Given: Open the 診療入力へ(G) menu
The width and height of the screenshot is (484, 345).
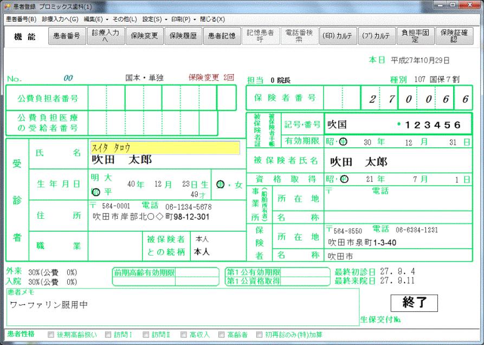Looking at the screenshot, I should coord(60,19).
